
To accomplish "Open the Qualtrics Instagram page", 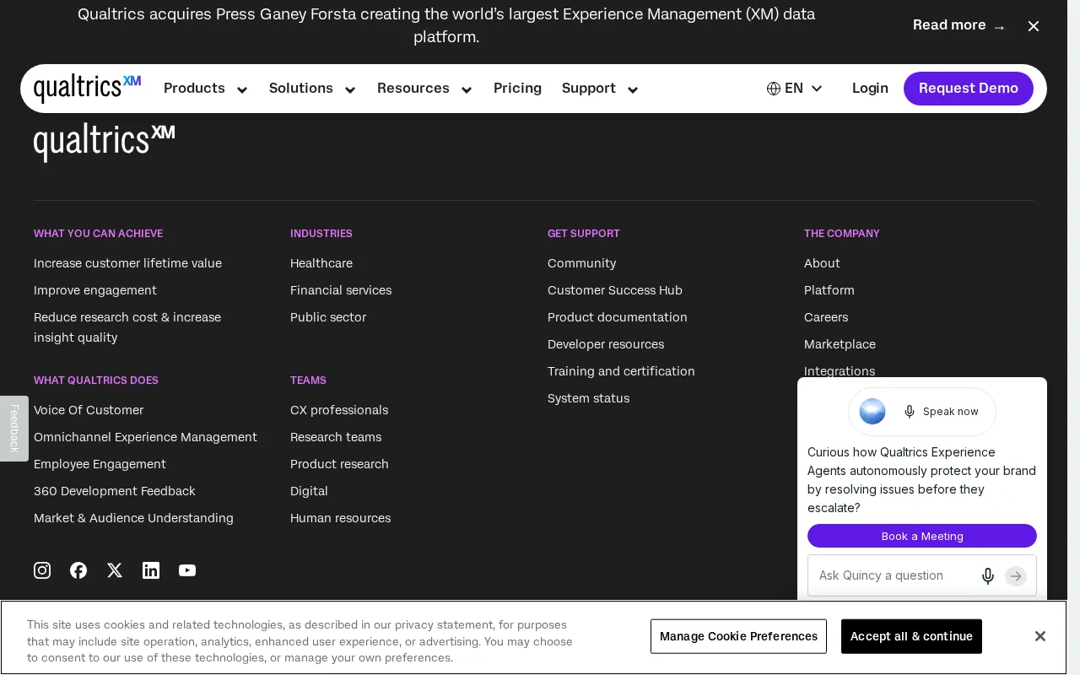I will [42, 570].
